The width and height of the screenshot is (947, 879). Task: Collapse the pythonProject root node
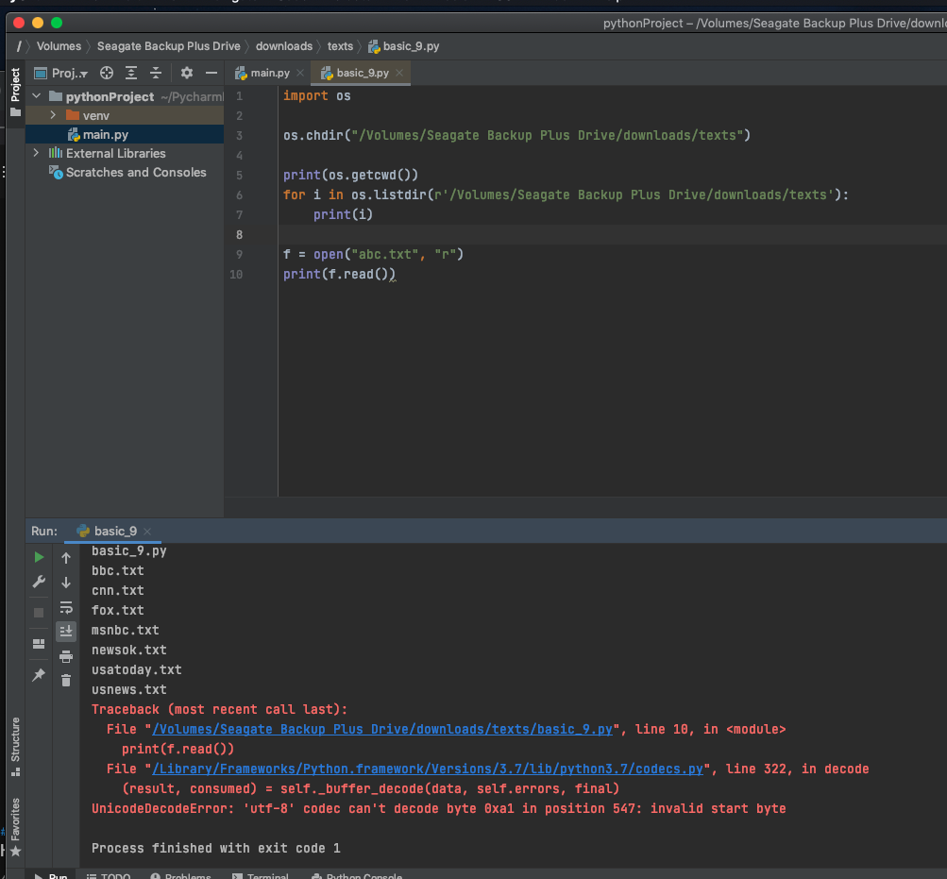pyautogui.click(x=37, y=96)
